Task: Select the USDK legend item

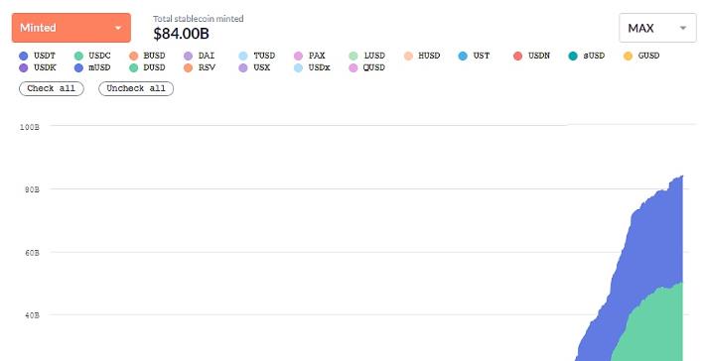Action: pyautogui.click(x=38, y=67)
